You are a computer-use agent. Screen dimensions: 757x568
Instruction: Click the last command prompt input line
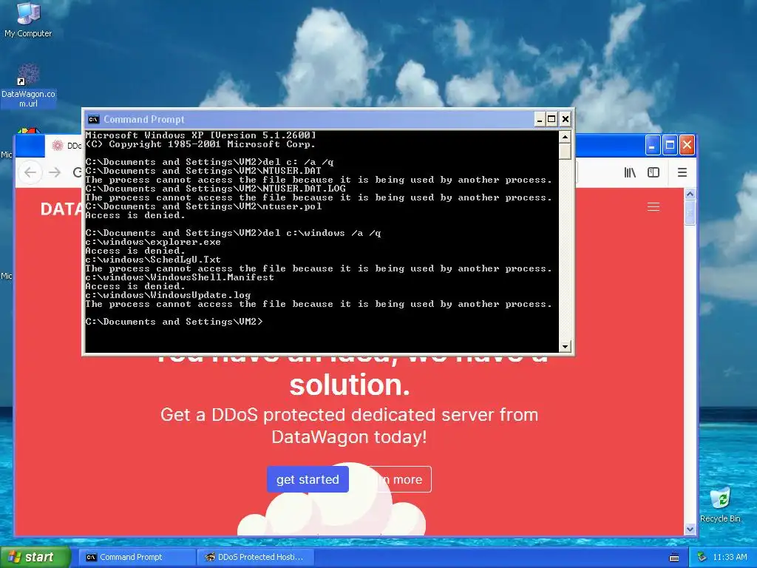(x=174, y=322)
